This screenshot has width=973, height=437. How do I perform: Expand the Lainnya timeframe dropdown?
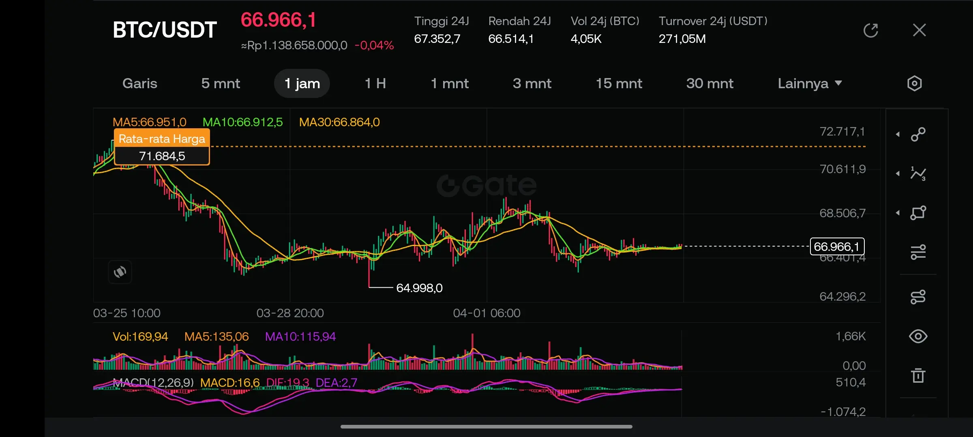[810, 83]
